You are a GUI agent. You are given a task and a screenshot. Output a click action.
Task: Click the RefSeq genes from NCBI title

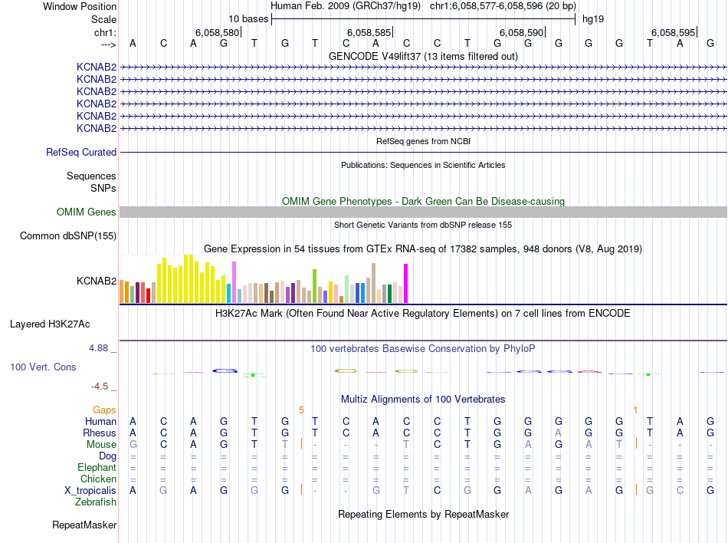(x=423, y=141)
